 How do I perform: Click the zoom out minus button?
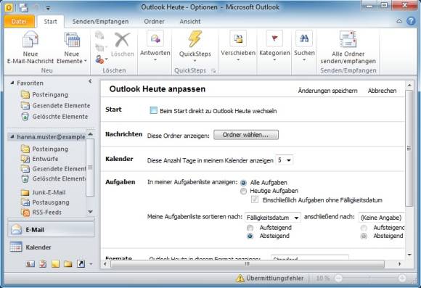[338, 279]
